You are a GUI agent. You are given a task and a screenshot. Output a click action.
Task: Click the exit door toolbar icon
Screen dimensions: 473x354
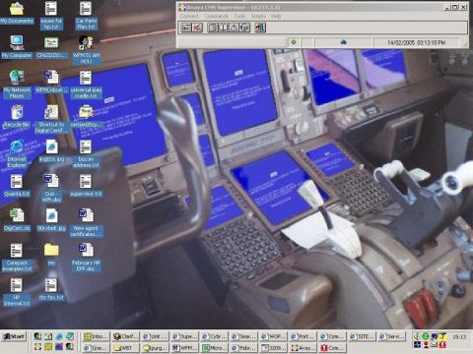260,28
